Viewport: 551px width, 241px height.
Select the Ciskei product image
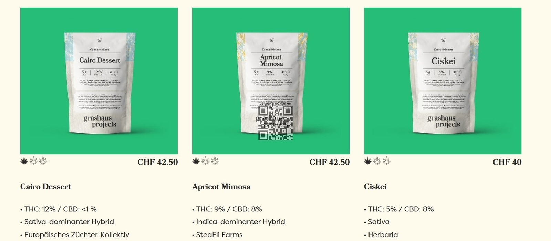(x=443, y=81)
